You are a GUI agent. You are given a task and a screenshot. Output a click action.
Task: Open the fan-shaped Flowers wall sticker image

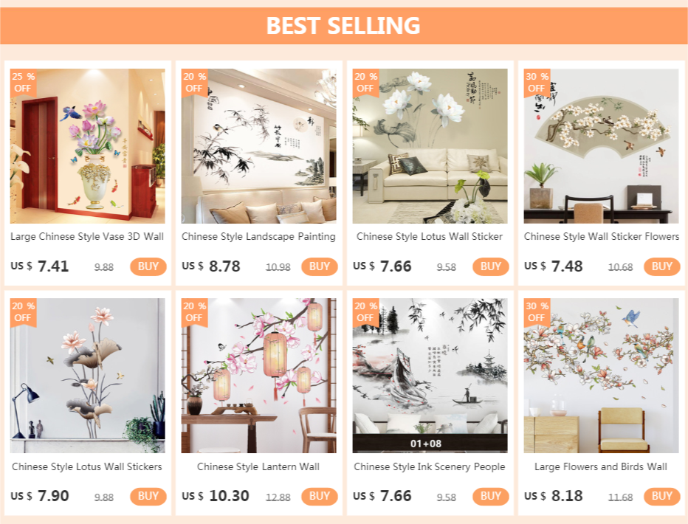pos(601,146)
